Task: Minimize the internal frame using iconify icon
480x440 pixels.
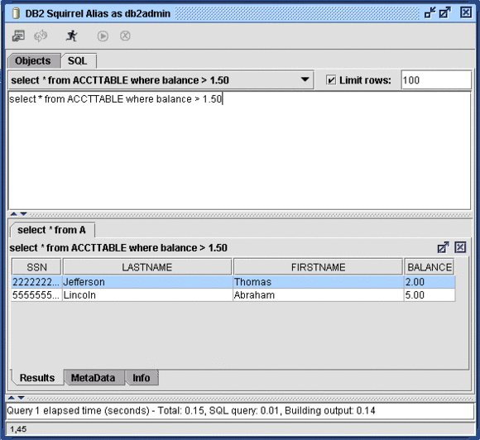Action: click(x=430, y=13)
